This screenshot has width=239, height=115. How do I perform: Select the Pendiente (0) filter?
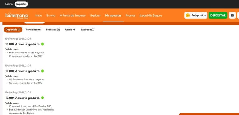pyautogui.click(x=33, y=30)
